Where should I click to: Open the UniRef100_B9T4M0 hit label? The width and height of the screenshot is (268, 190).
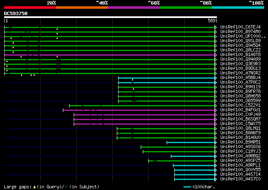[240, 32]
